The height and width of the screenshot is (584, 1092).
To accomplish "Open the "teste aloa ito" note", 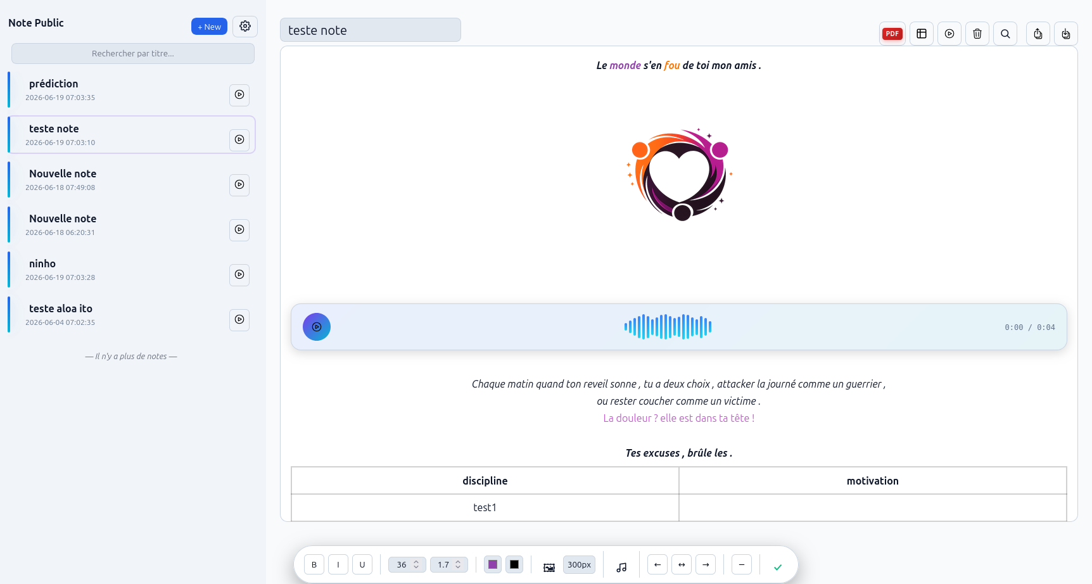I will (132, 315).
